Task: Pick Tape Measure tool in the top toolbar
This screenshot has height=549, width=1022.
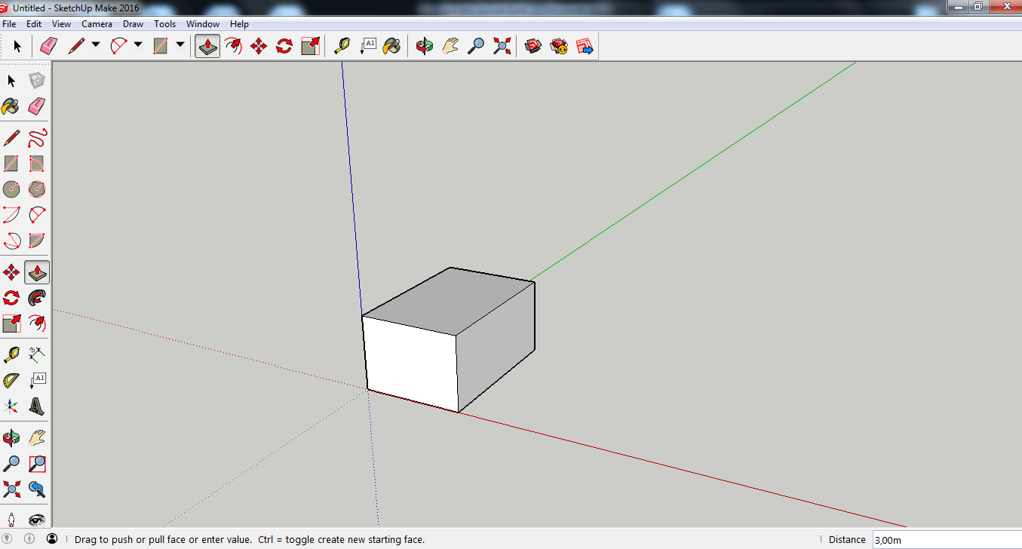Action: click(342, 46)
